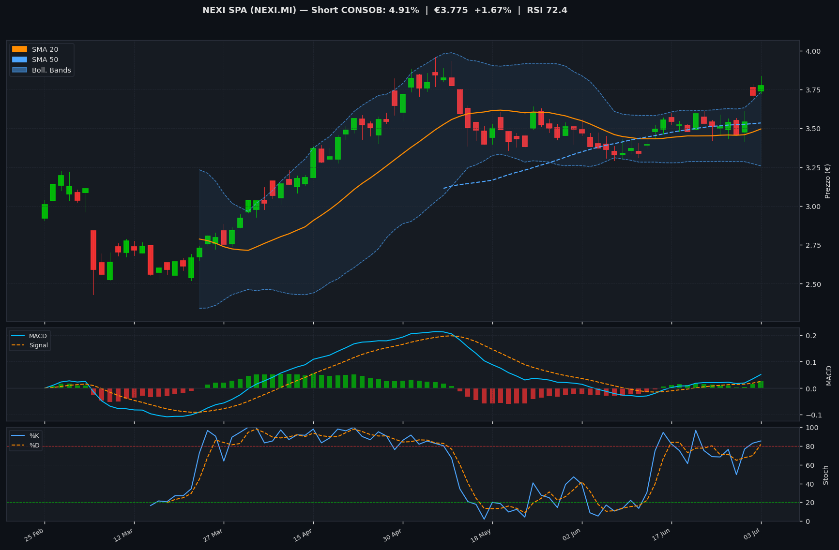The height and width of the screenshot is (550, 839).
Task: Click the "30 Apr" date label
Action: (x=393, y=535)
